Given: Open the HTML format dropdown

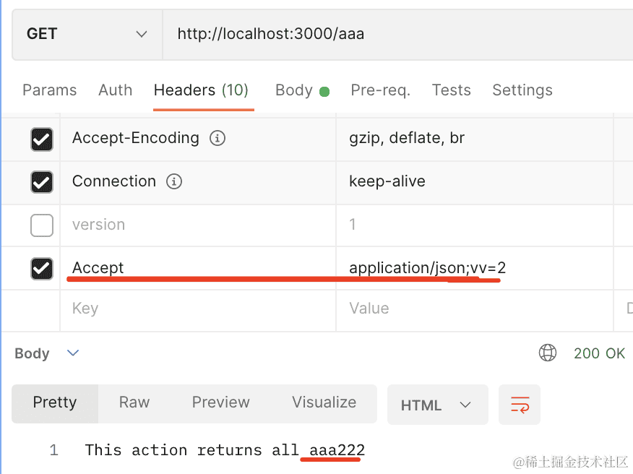Looking at the screenshot, I should [436, 405].
